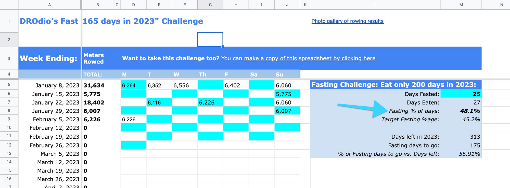The height and width of the screenshot is (188, 510).
Task: Select the January 8 total 31,634 cell
Action: pos(101,85)
